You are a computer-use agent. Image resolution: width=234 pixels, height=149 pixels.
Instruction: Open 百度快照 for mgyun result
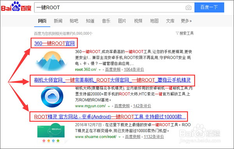point(122,106)
